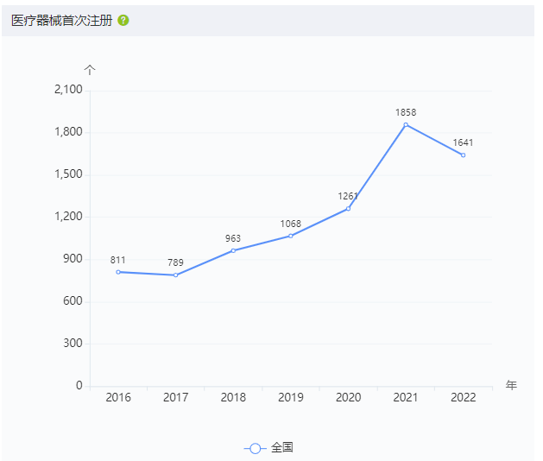Click the x-axis label 2020
This screenshot has width=543, height=461.
click(x=349, y=397)
